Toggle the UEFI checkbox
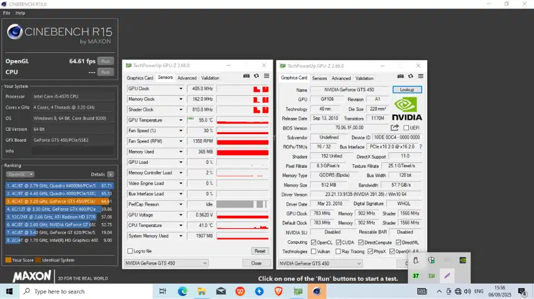Image resolution: width=534 pixels, height=299 pixels. 406,128
